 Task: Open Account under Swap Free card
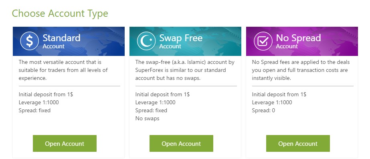click(181, 143)
